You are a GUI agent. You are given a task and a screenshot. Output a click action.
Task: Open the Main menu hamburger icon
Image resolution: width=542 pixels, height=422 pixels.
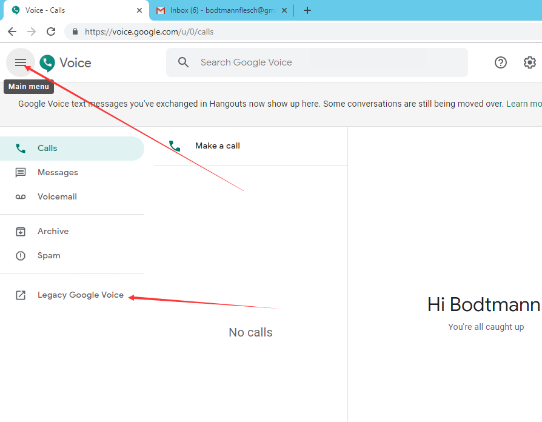click(21, 62)
